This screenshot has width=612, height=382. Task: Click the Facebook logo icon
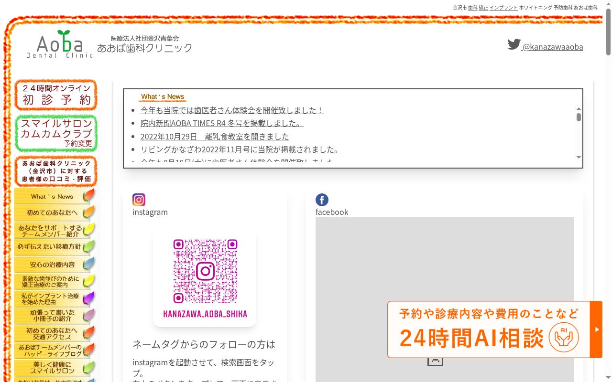(x=322, y=200)
